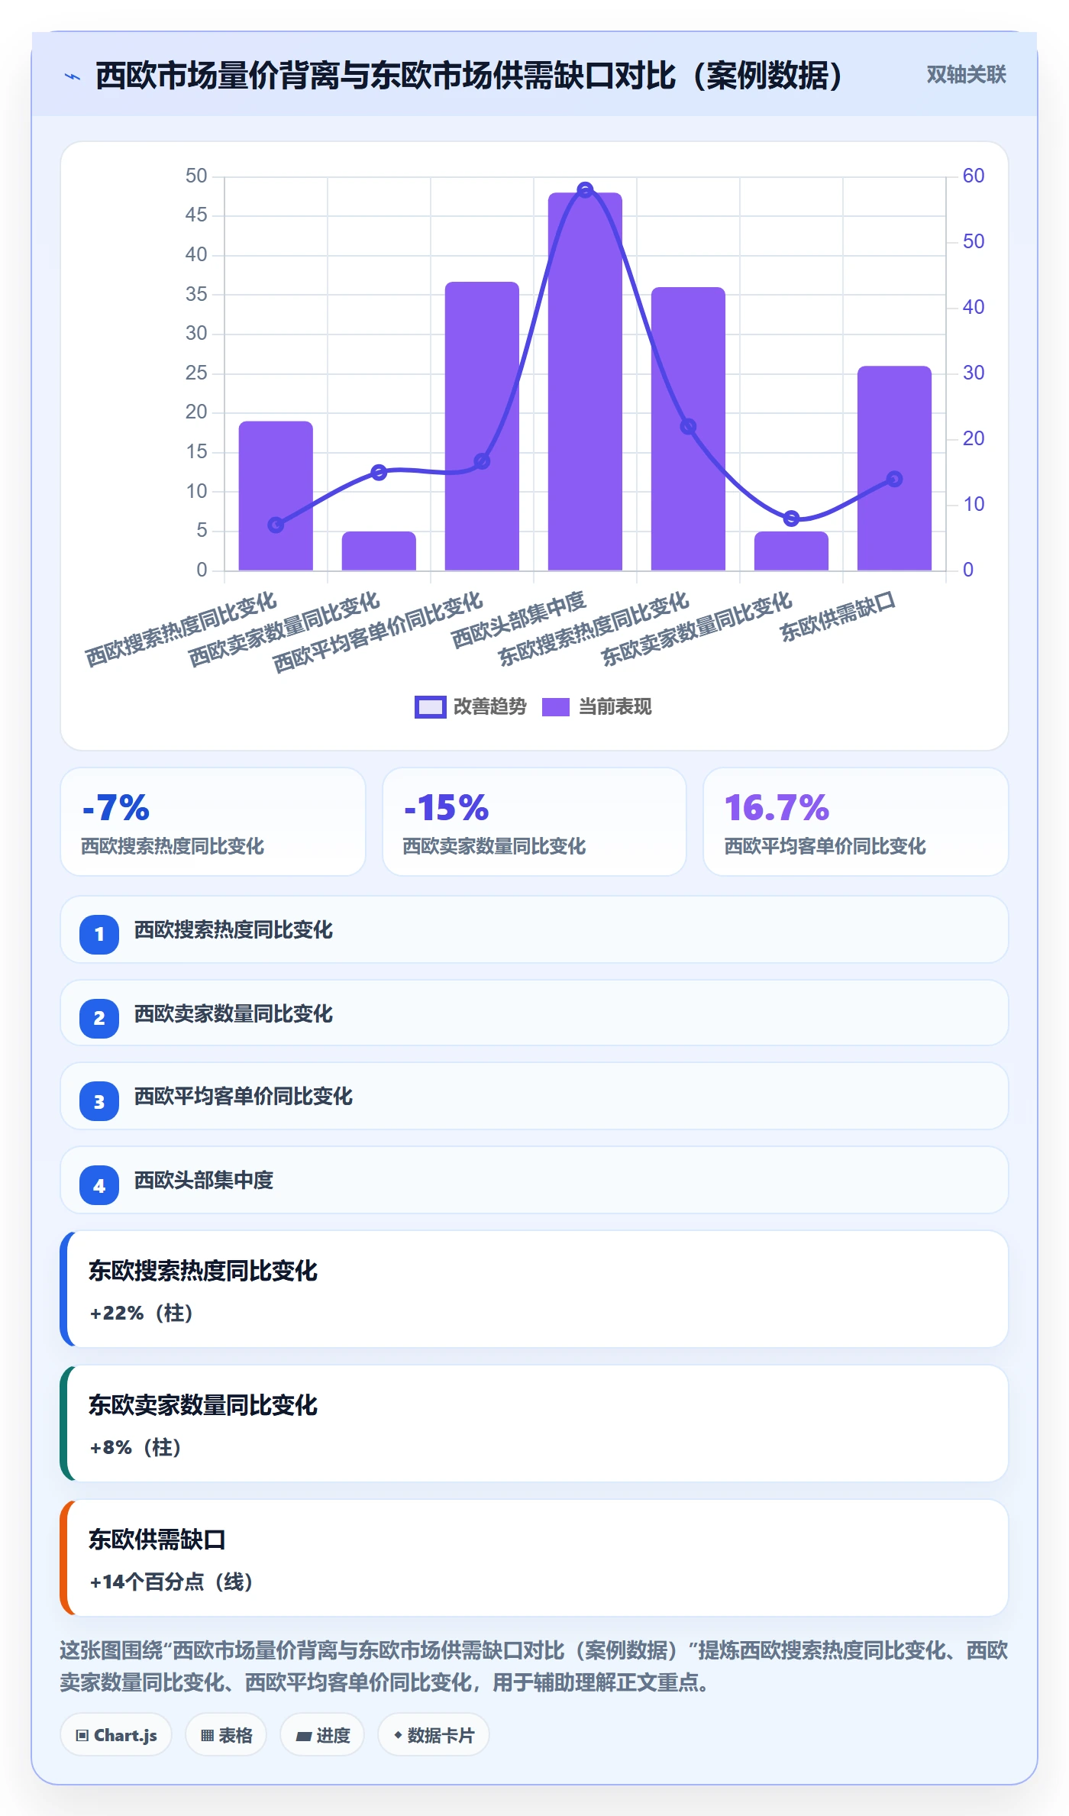Click the line point above the 东欧卖家数量同比变化 bar
Screen dimensions: 1069x1816
pos(792,519)
